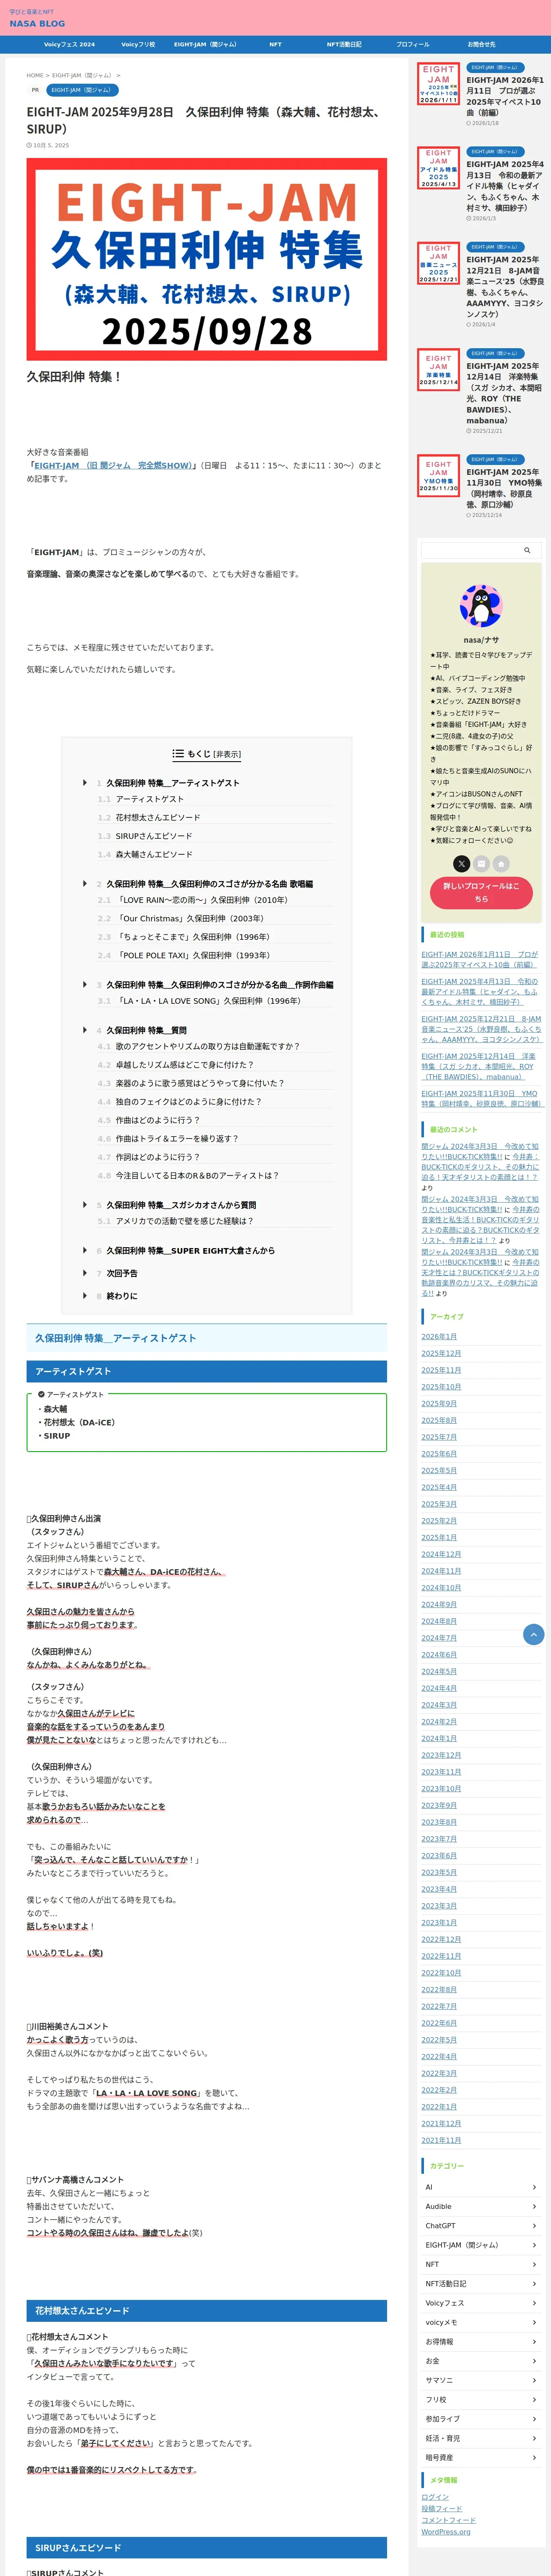Open EIGHT-JAM 2026年1月11日 sidebar post title
The image size is (551, 2576).
coord(505,96)
